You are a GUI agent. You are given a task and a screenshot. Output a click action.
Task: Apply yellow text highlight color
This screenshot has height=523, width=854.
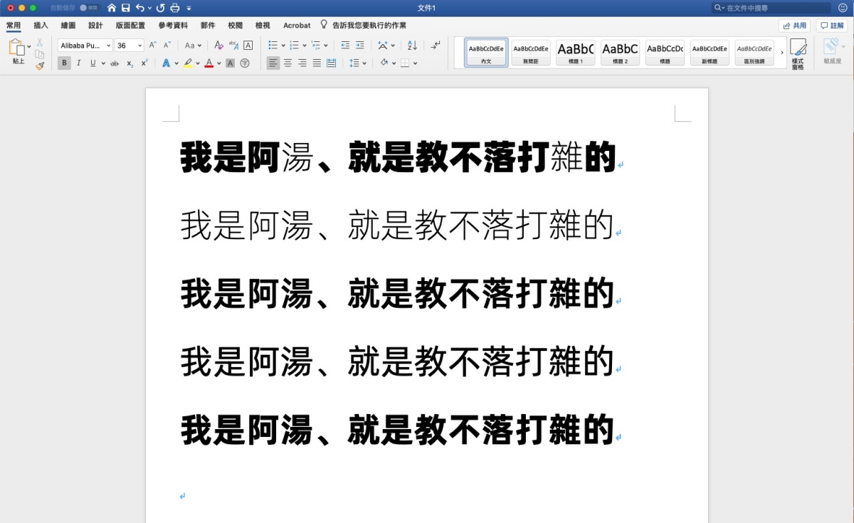[x=188, y=63]
